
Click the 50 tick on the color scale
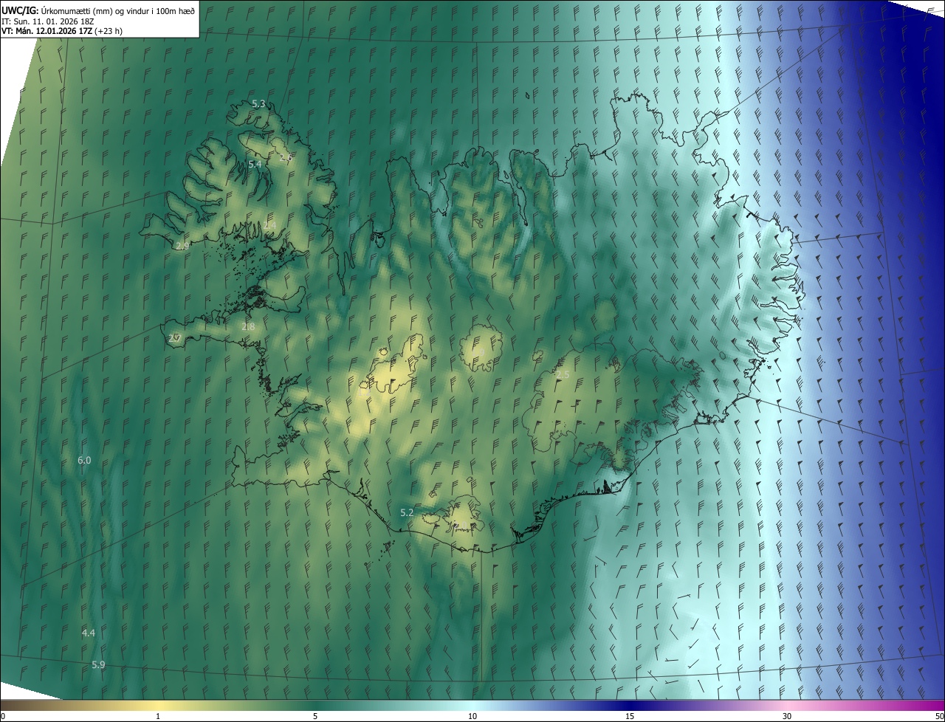click(x=939, y=717)
